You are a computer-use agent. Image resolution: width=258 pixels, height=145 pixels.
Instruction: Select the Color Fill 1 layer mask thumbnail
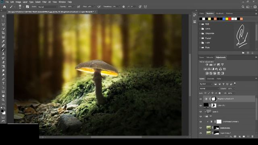214,106
